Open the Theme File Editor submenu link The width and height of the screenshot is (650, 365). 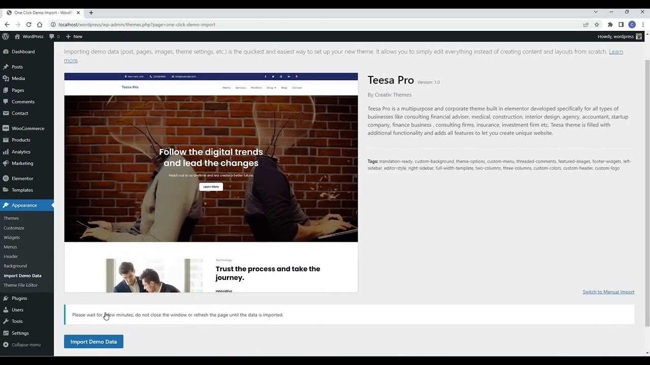click(x=20, y=285)
